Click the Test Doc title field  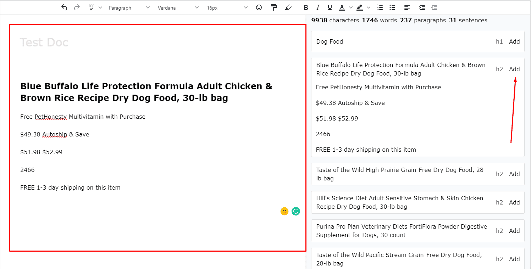point(44,43)
